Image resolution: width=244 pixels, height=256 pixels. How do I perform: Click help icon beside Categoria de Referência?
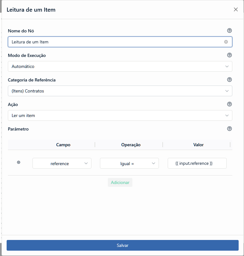229,80
